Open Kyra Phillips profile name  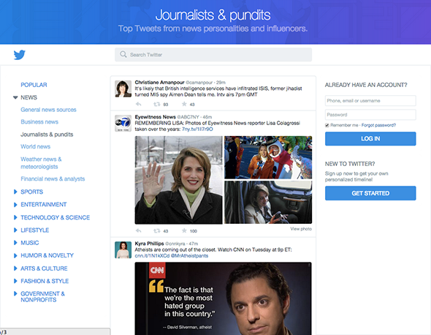149,244
